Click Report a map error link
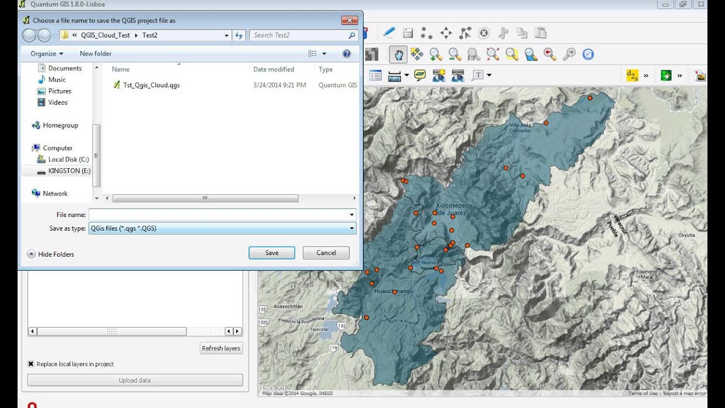725x408 pixels. pos(684,393)
